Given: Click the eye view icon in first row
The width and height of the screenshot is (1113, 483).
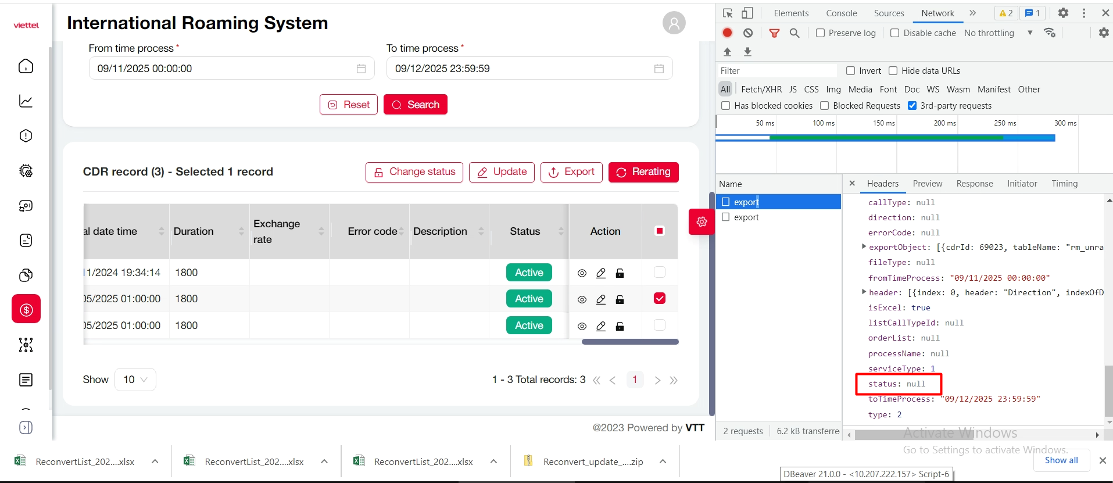Looking at the screenshot, I should [x=582, y=273].
